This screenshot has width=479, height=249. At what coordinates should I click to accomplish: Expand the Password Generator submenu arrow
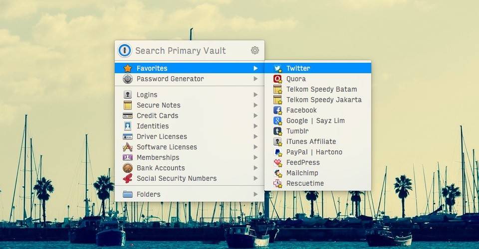point(255,79)
